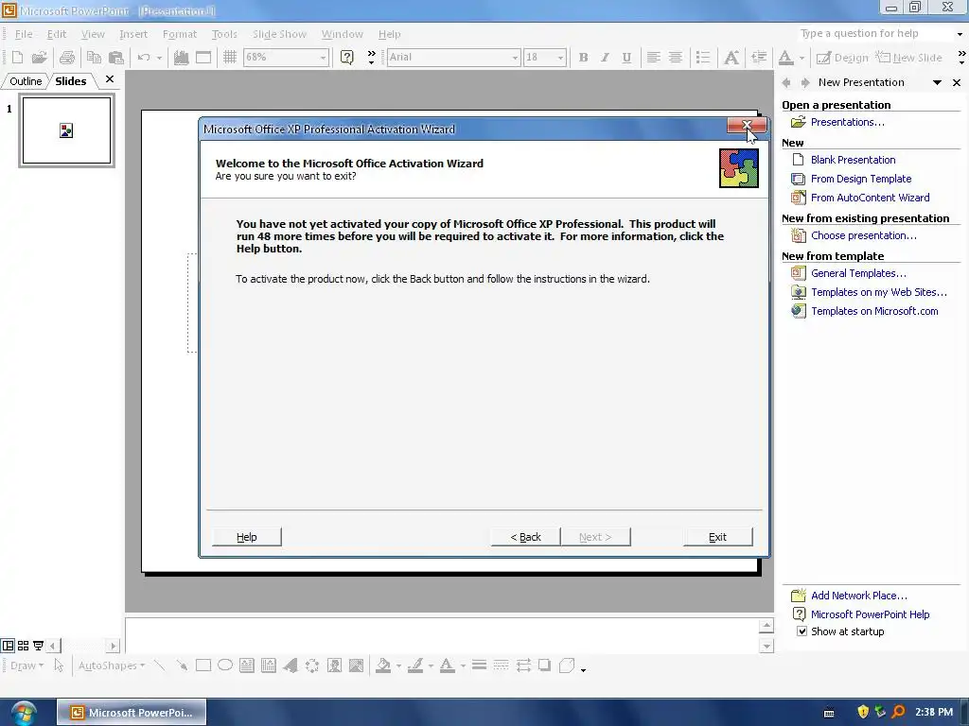969x726 pixels.
Task: Open the Slide Show menu
Action: point(279,34)
